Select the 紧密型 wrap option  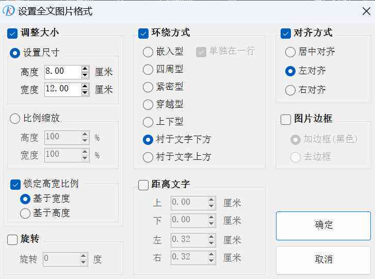[x=148, y=87]
